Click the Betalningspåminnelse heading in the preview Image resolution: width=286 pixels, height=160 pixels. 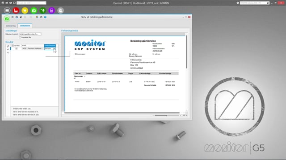(143, 41)
